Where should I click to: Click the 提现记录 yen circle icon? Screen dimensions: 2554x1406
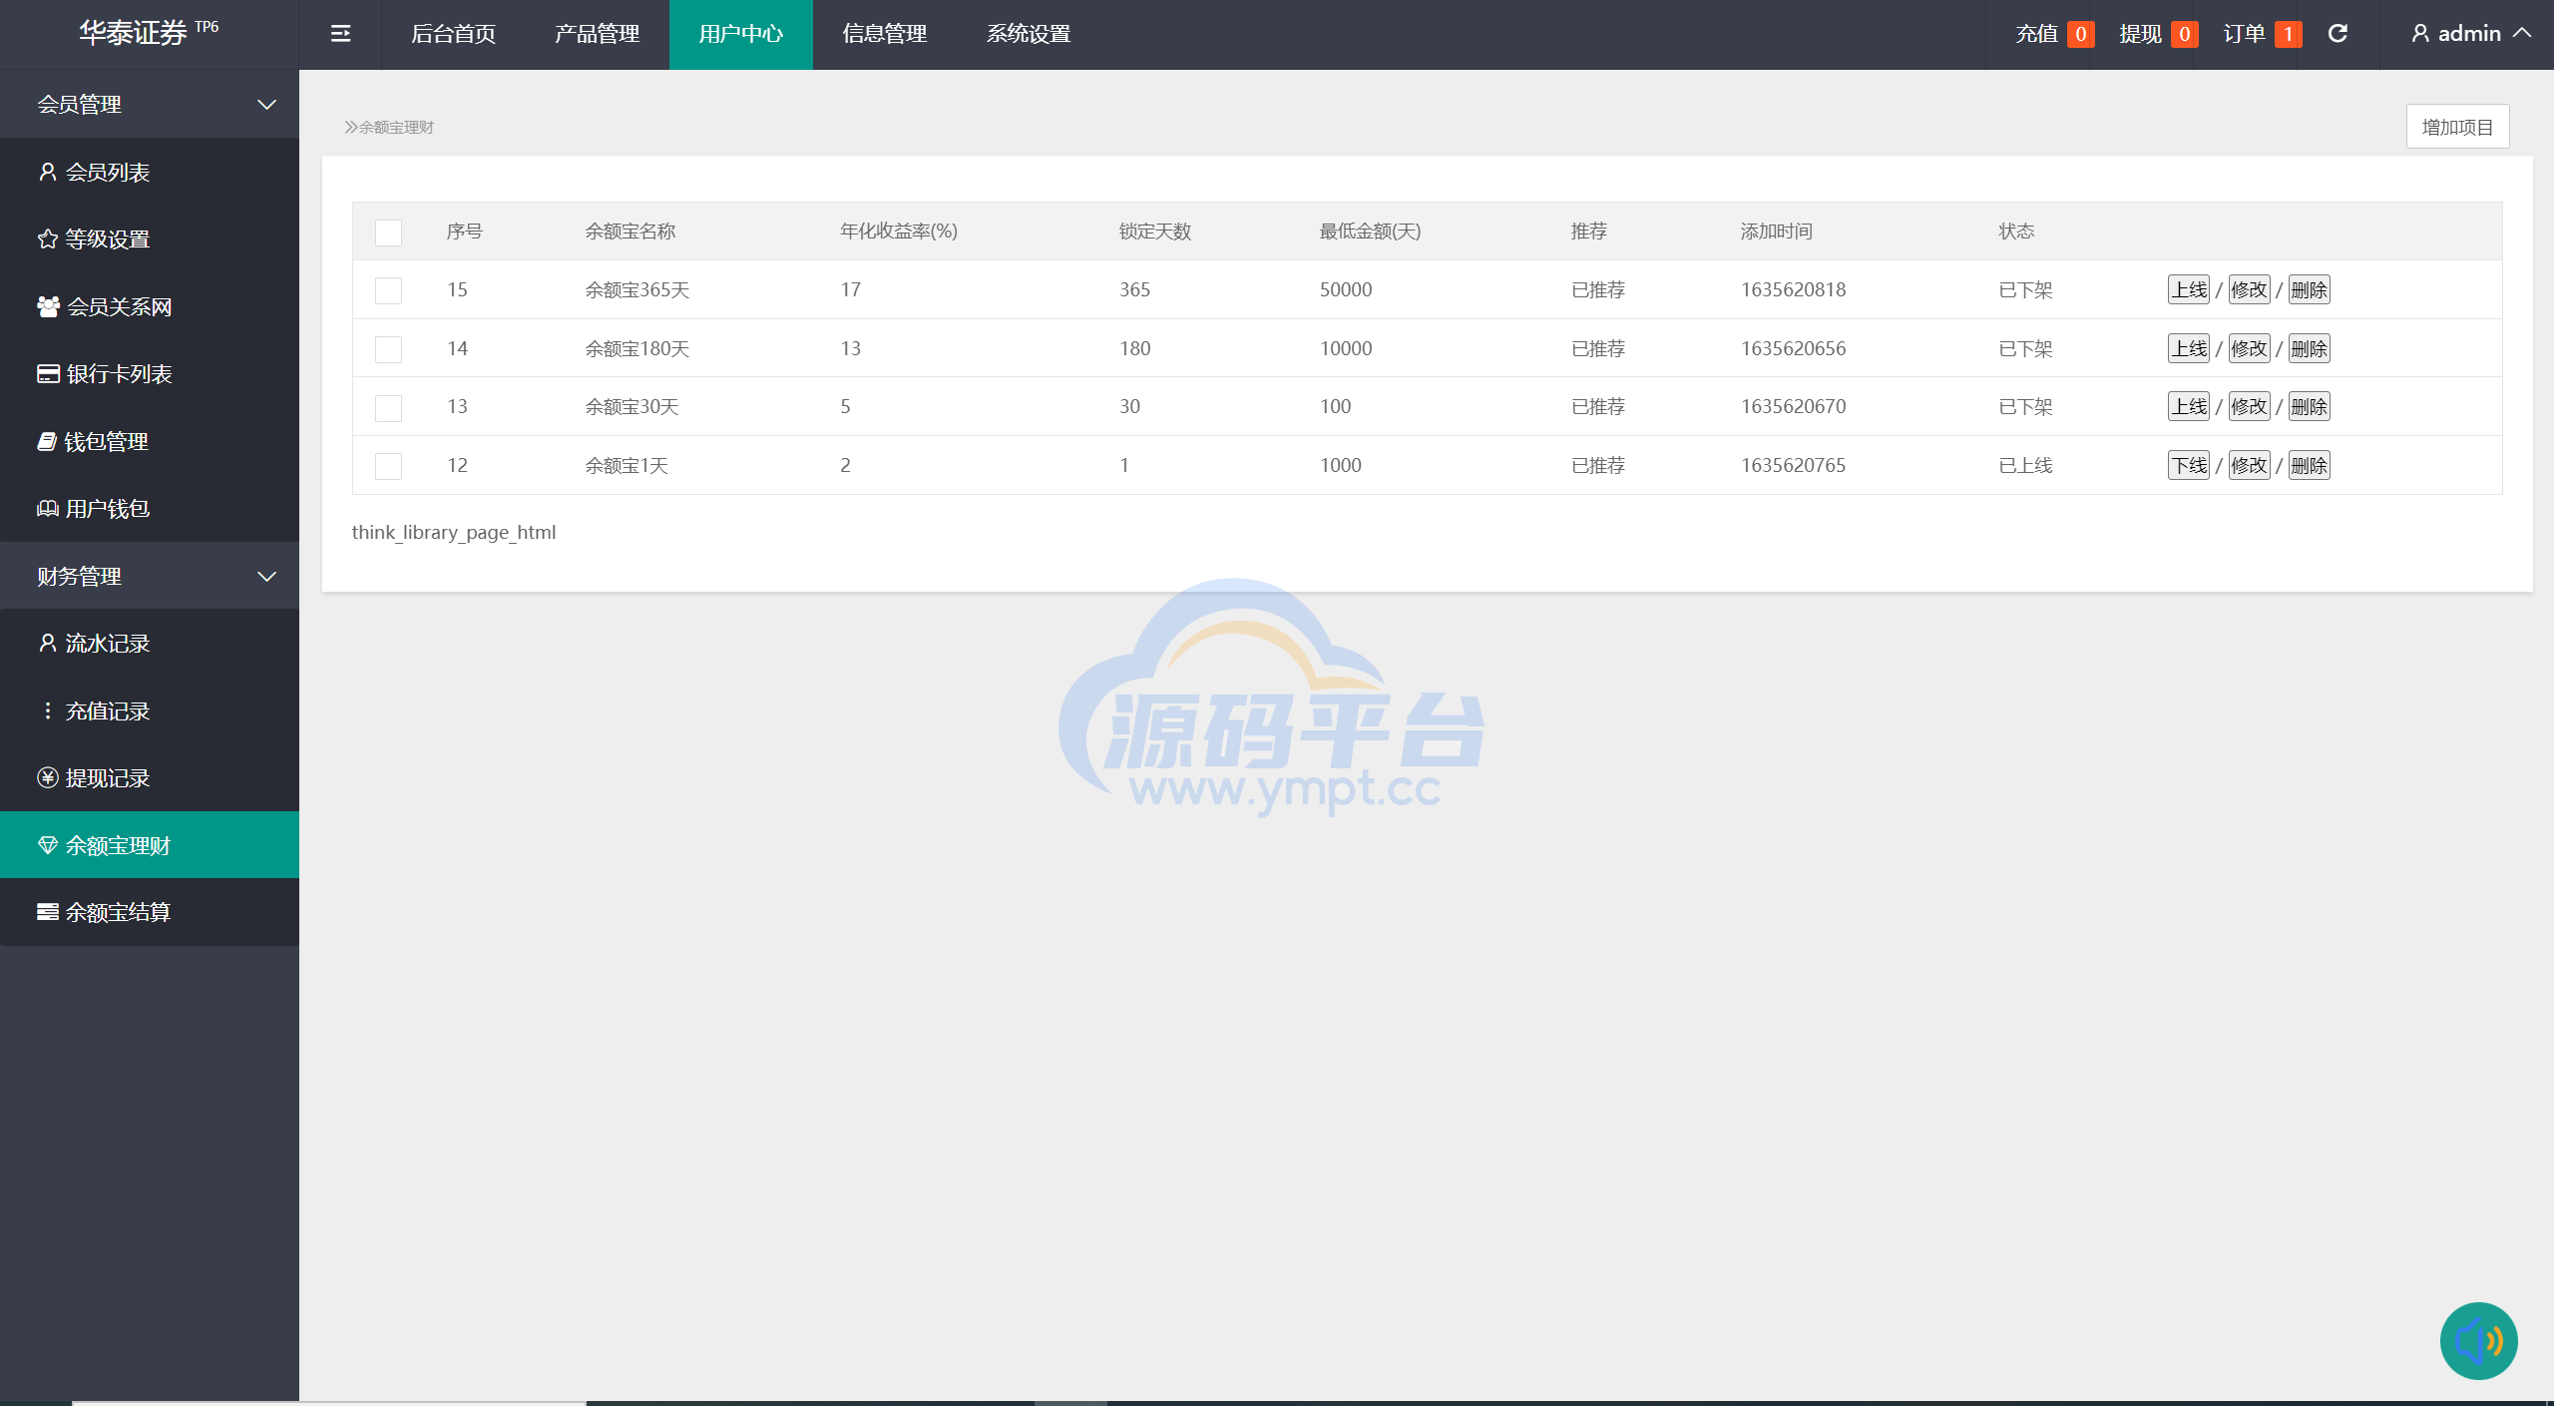[47, 777]
